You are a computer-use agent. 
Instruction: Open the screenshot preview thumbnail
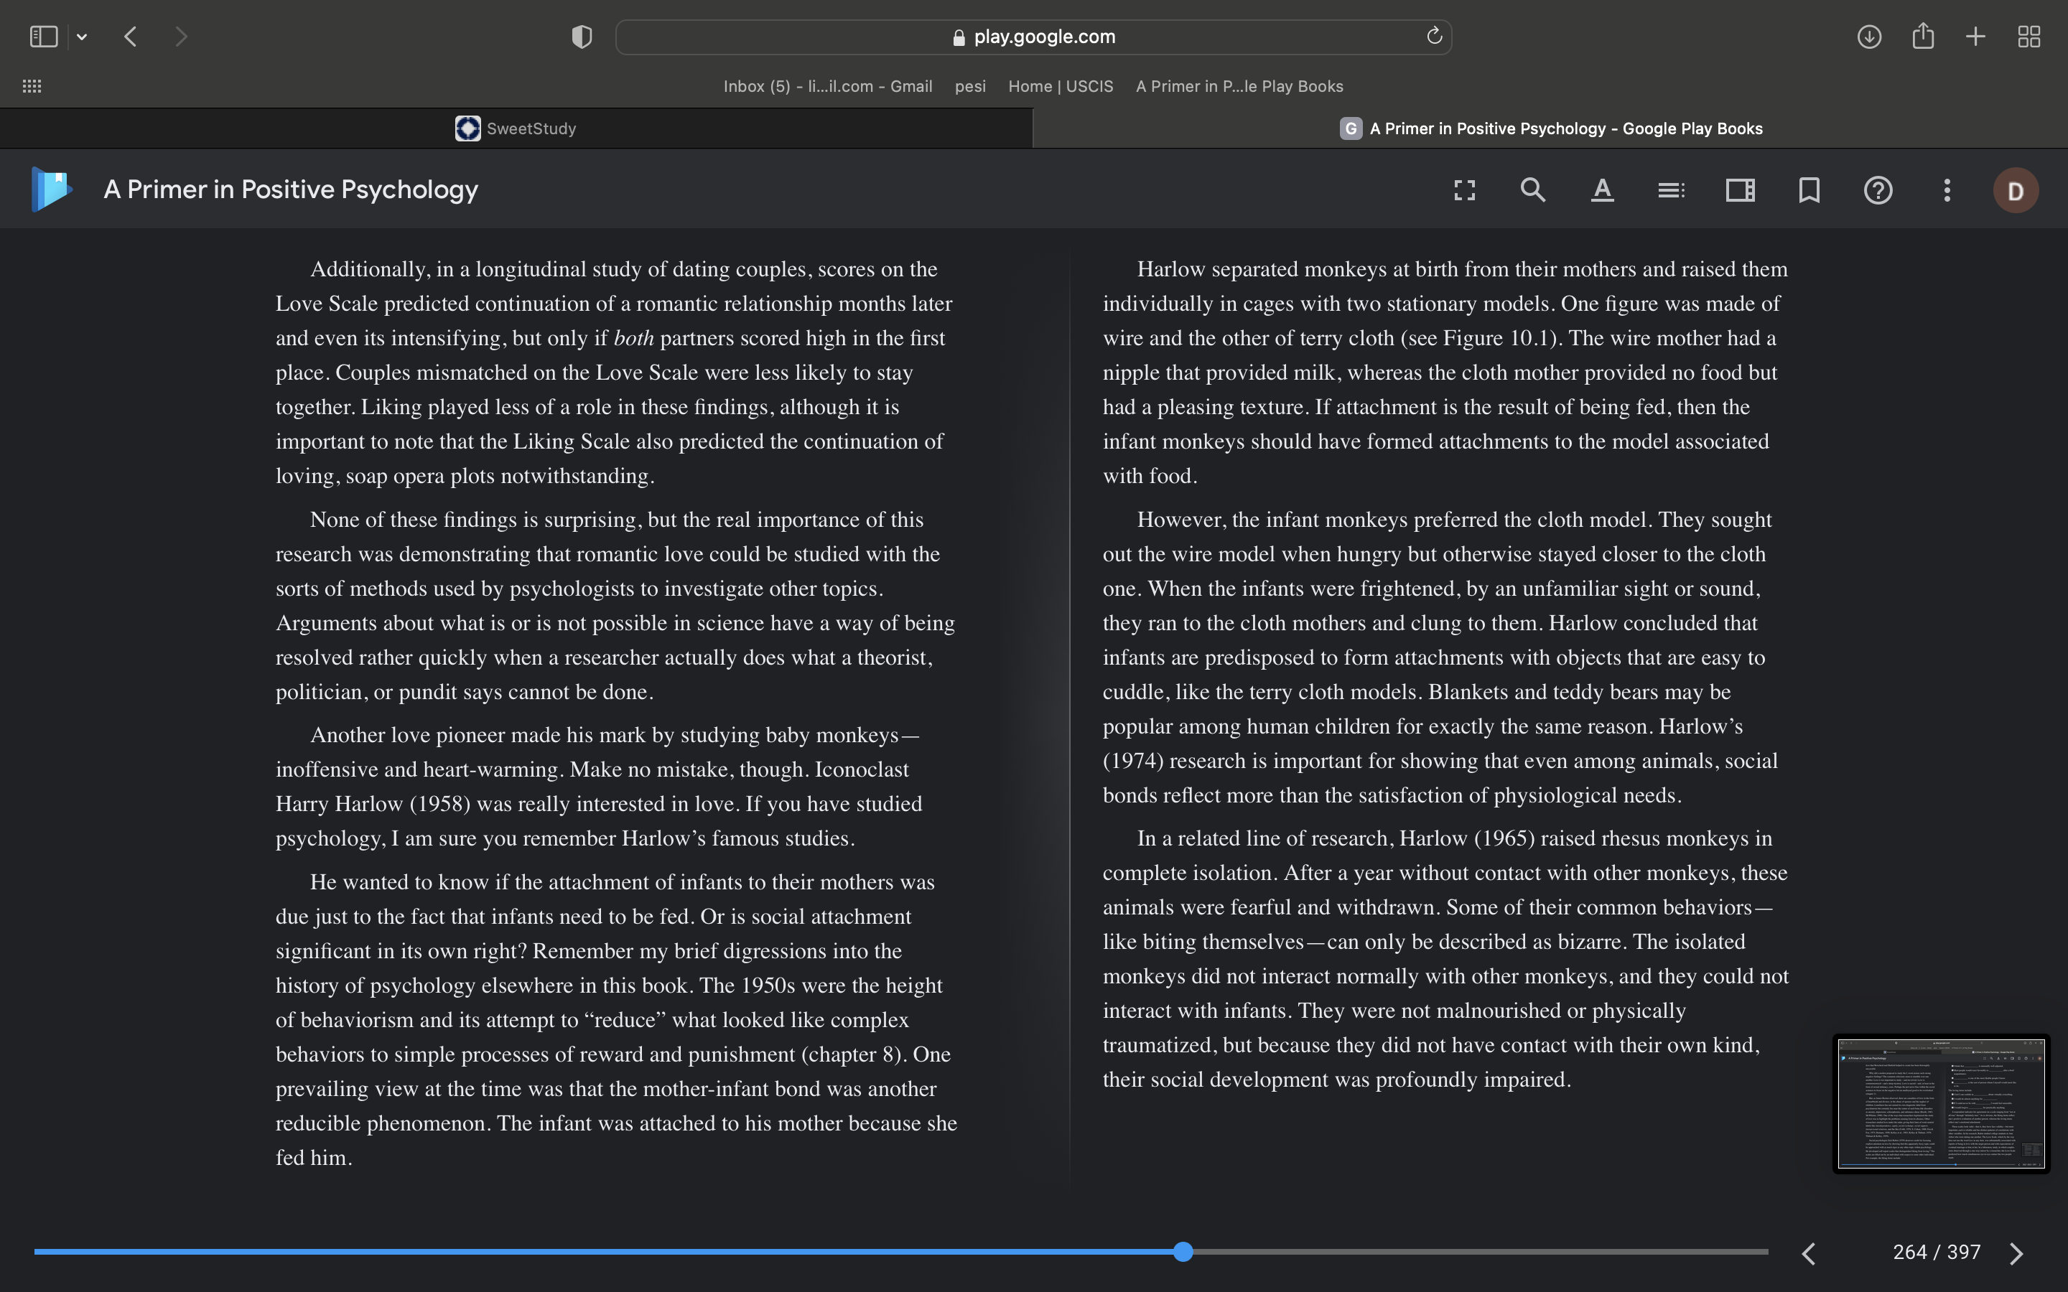coord(1941,1103)
